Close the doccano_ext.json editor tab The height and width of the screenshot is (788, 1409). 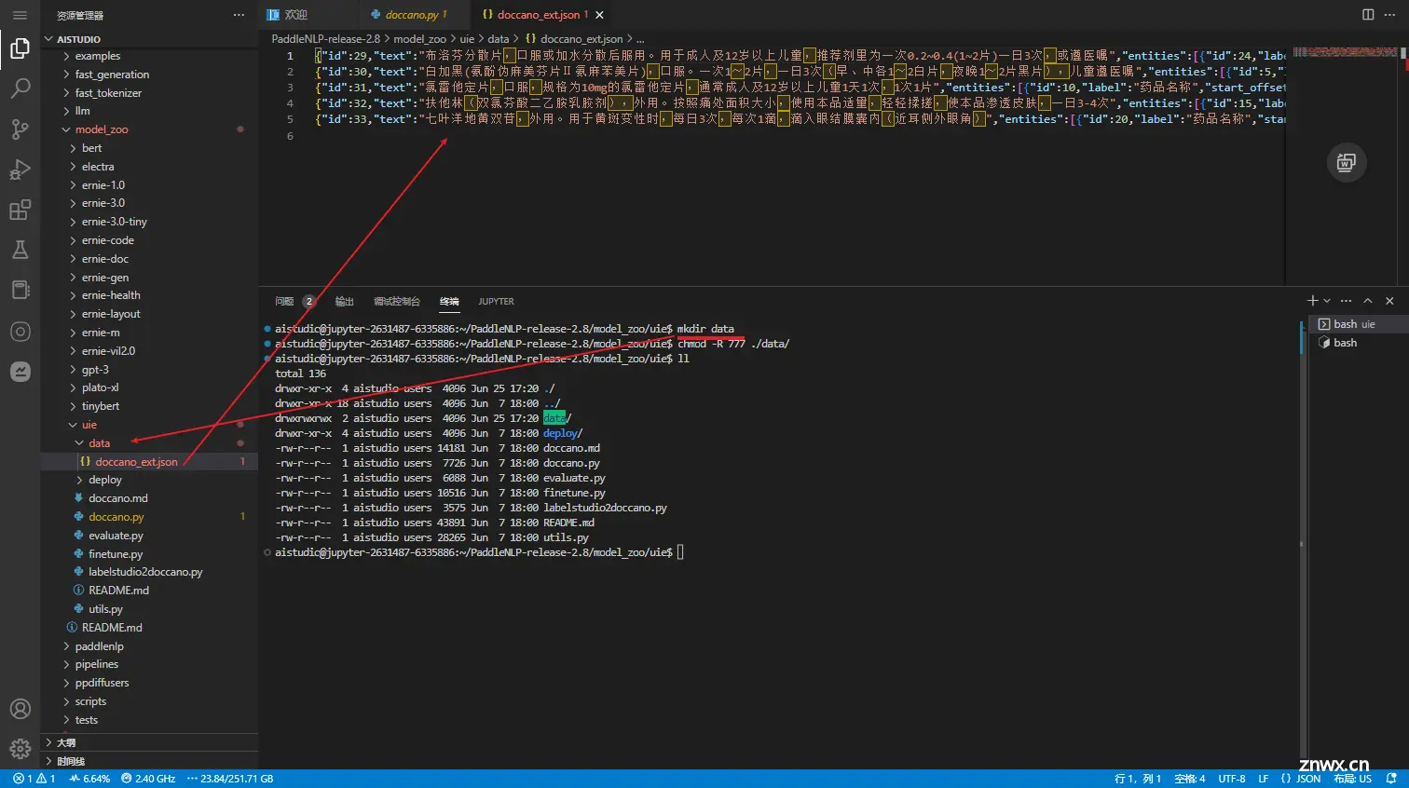coord(599,15)
